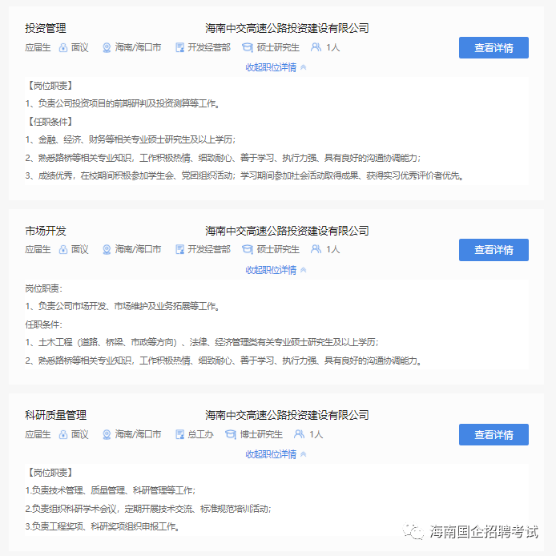Image resolution: width=556 pixels, height=556 pixels.
Task: Collapse job details for 科研质量管理
Action: (x=276, y=454)
